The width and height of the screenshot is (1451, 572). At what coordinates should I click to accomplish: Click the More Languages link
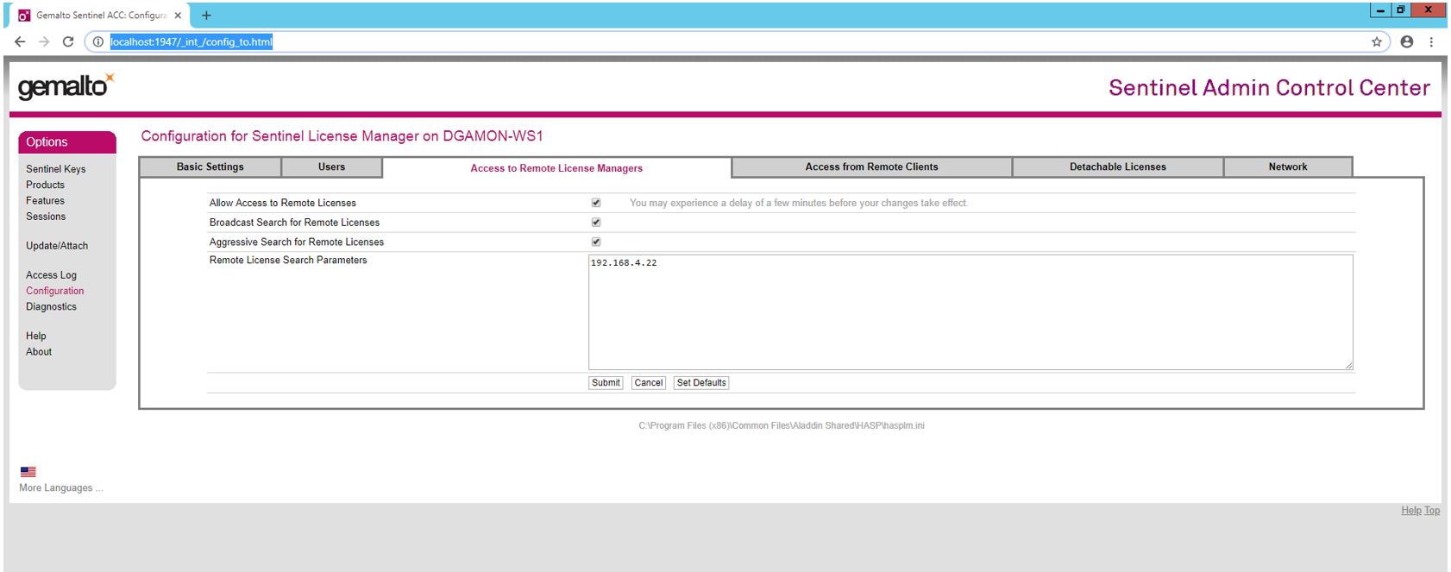tap(61, 488)
